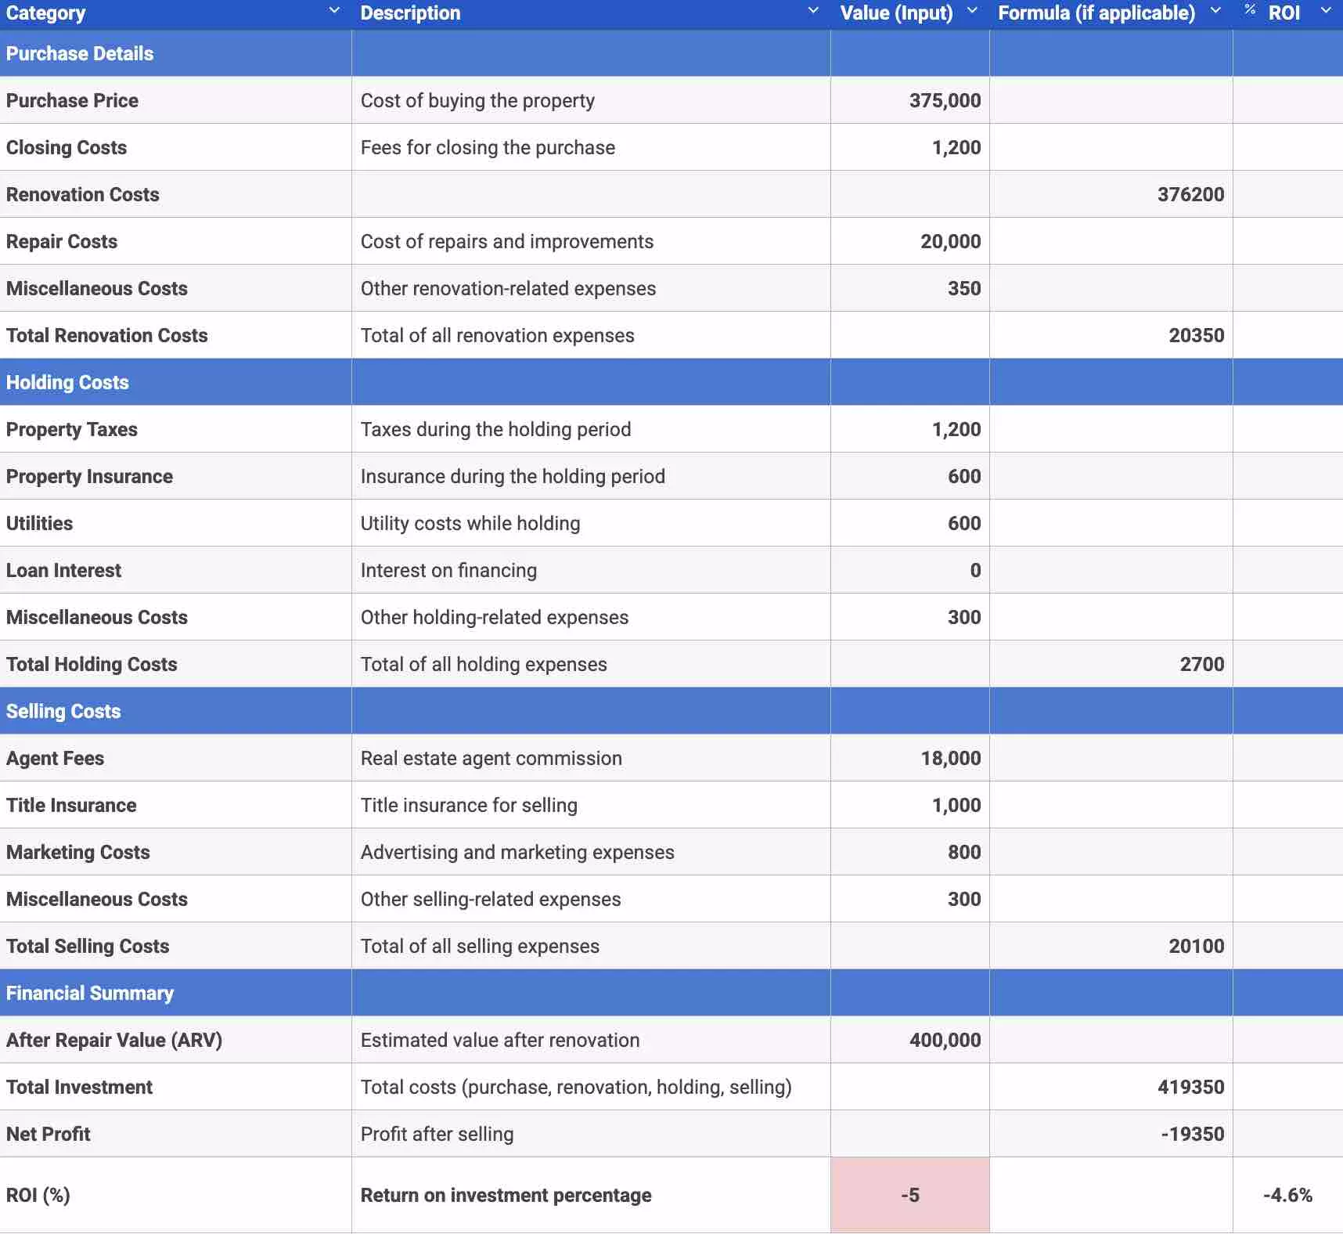The width and height of the screenshot is (1343, 1234).
Task: Click the Renovation Costs row label
Action: point(83,194)
